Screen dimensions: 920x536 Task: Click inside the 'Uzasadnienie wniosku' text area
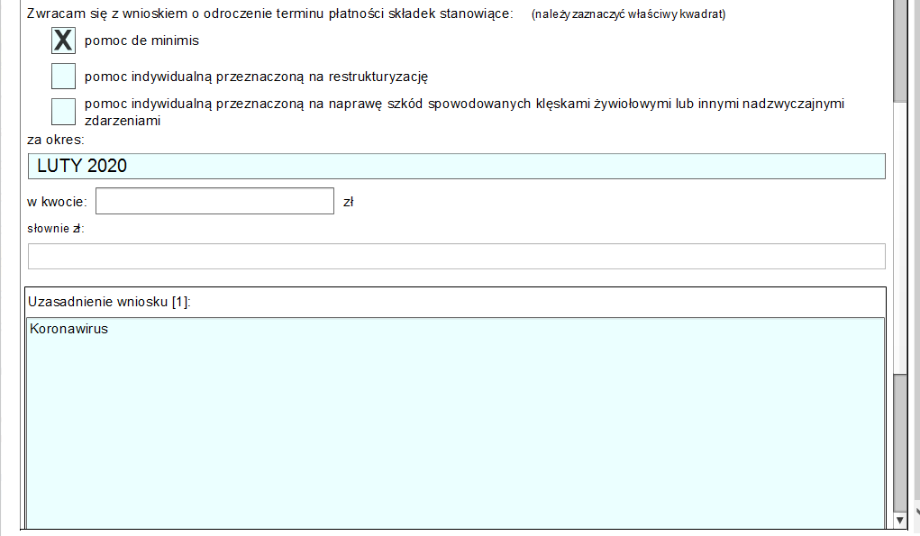coord(456,423)
